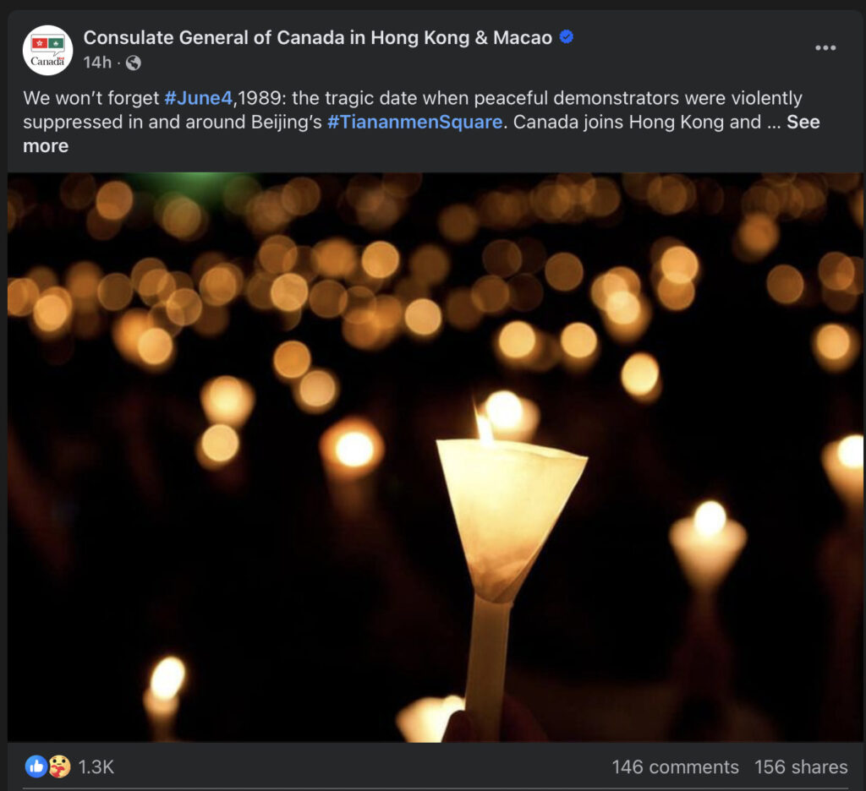Click the Care reaction emoji icon

58,766
